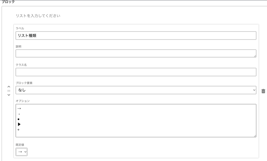
Task: Click the オプション field label
Action: click(23, 101)
